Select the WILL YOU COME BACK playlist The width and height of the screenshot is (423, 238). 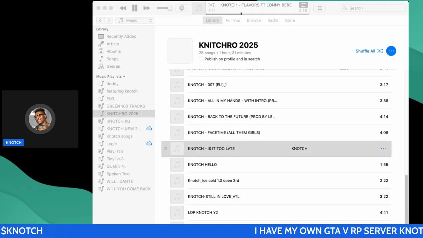click(129, 189)
